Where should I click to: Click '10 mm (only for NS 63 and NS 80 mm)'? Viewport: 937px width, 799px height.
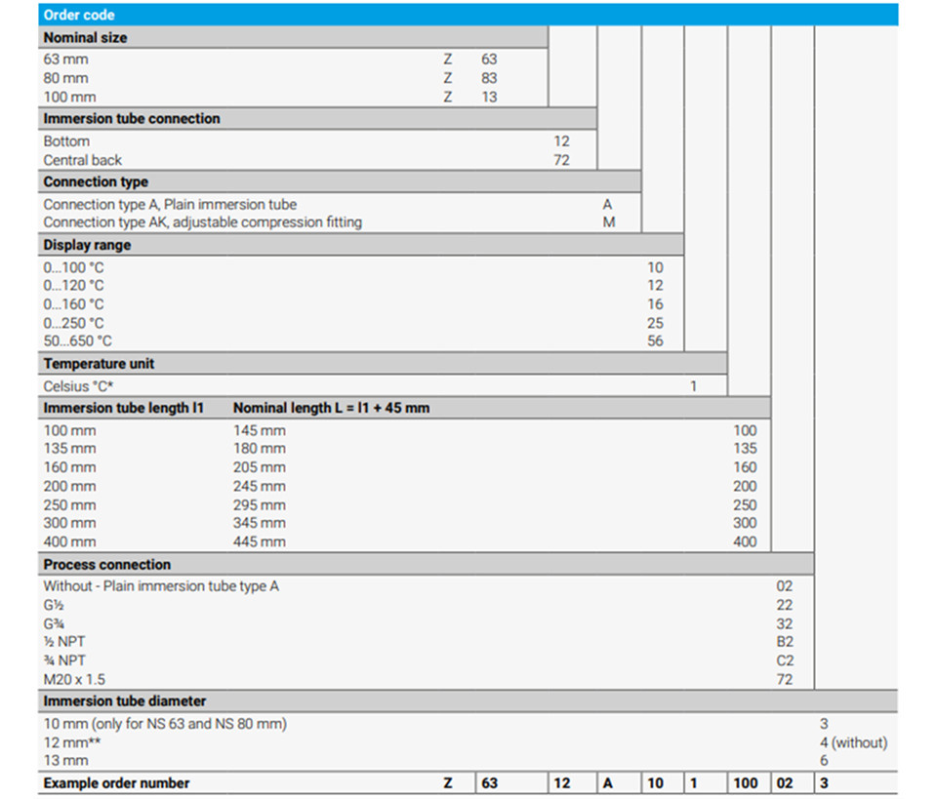[165, 724]
